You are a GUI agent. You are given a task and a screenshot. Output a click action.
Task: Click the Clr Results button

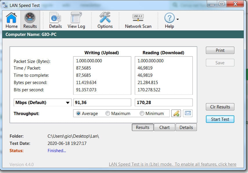pos(220,107)
